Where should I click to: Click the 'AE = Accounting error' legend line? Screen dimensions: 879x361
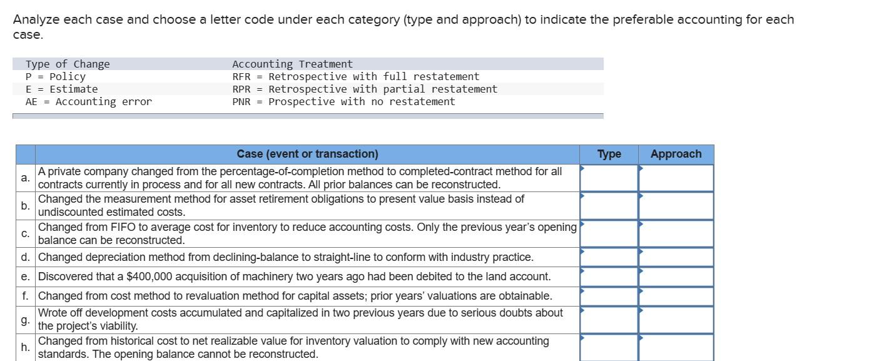coord(89,101)
